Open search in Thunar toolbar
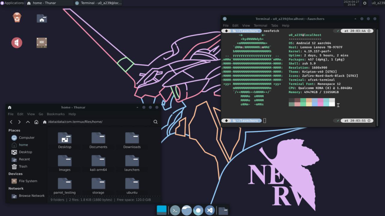This screenshot has height=216, width=385. tap(156, 122)
